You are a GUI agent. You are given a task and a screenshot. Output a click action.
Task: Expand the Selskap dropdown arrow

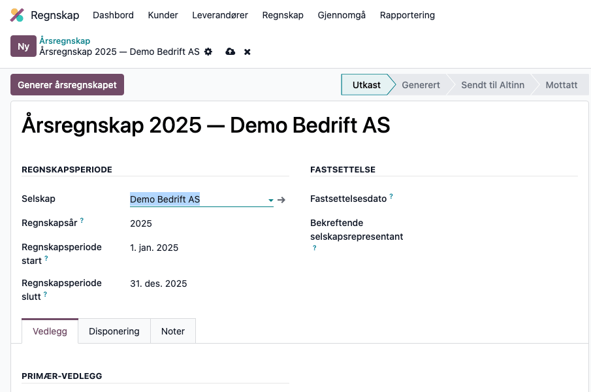click(x=270, y=200)
